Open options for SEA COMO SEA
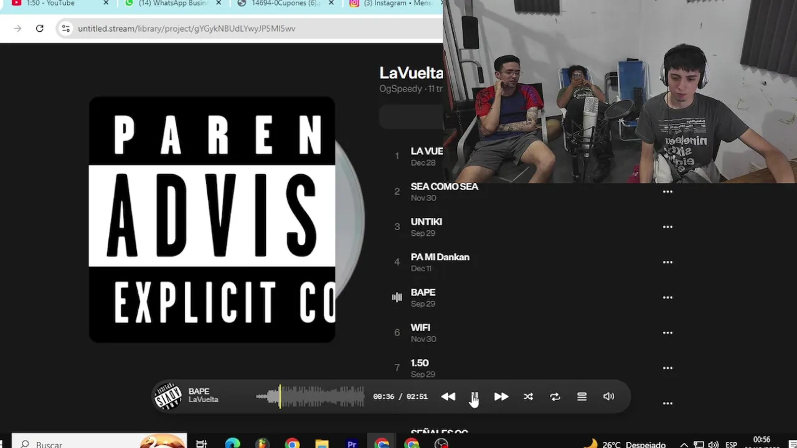 tap(667, 192)
